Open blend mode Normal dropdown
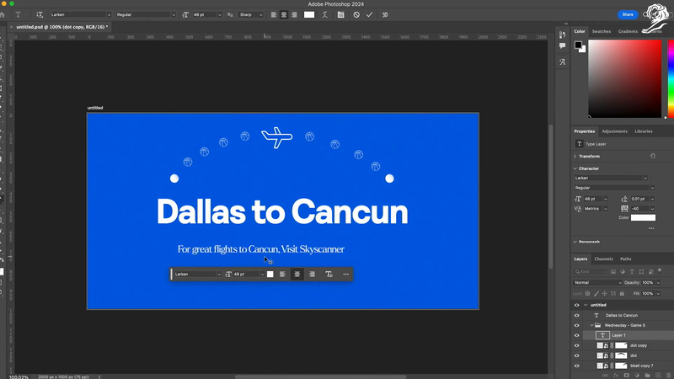The height and width of the screenshot is (379, 674). click(597, 283)
